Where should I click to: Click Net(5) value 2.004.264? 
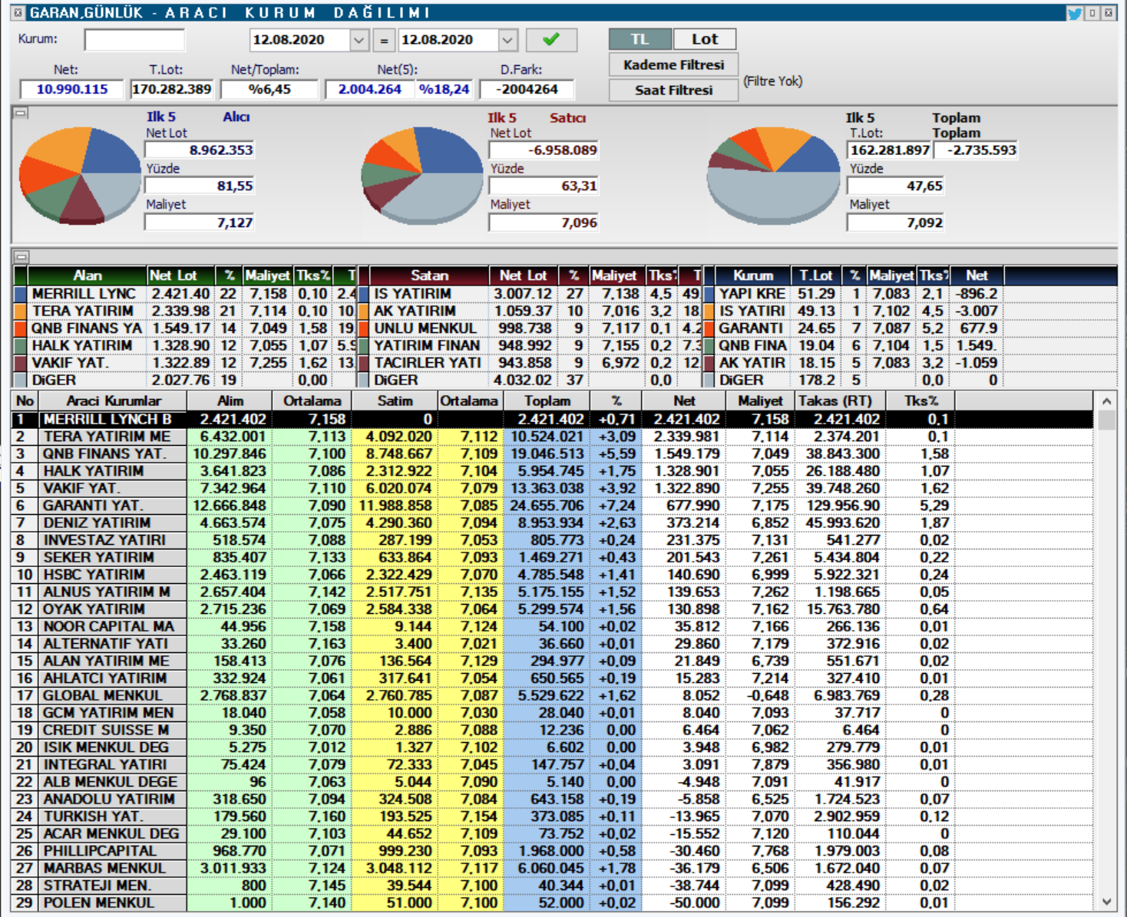369,89
